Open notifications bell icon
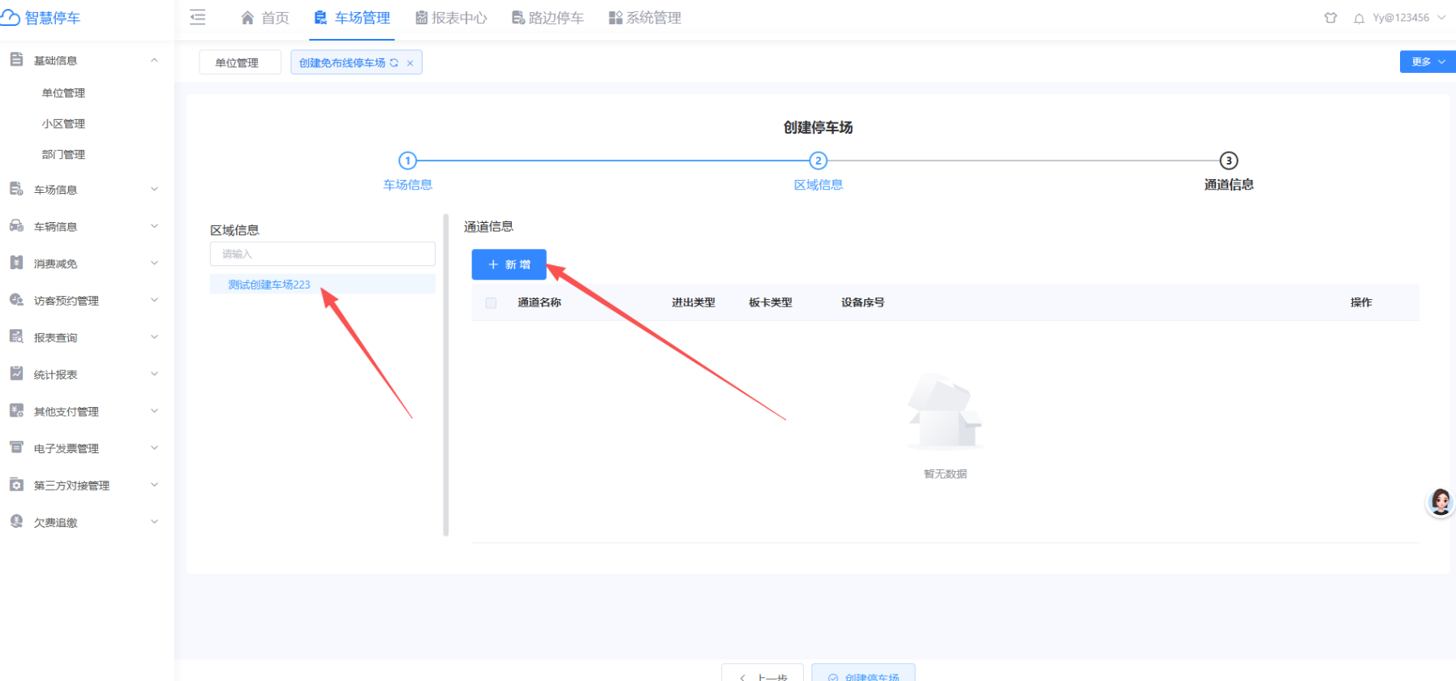The height and width of the screenshot is (681, 1456). (x=1359, y=18)
